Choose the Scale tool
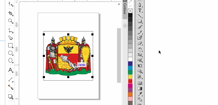This screenshot has height=105, width=218. pos(140,55)
